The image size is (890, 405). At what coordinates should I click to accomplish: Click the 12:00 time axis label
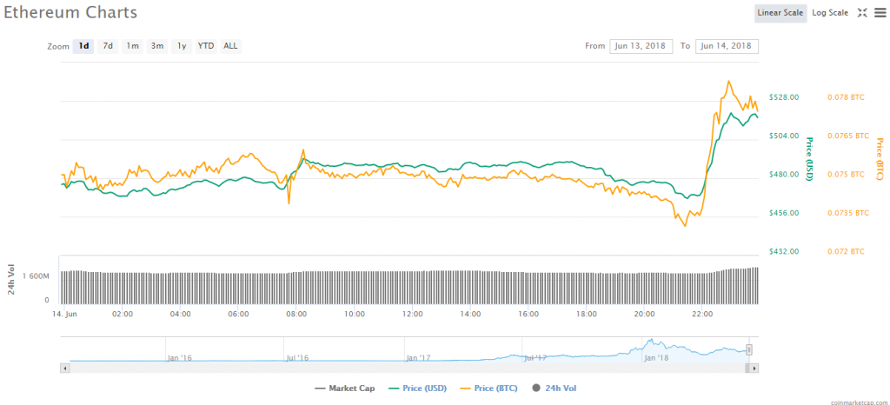(x=412, y=314)
